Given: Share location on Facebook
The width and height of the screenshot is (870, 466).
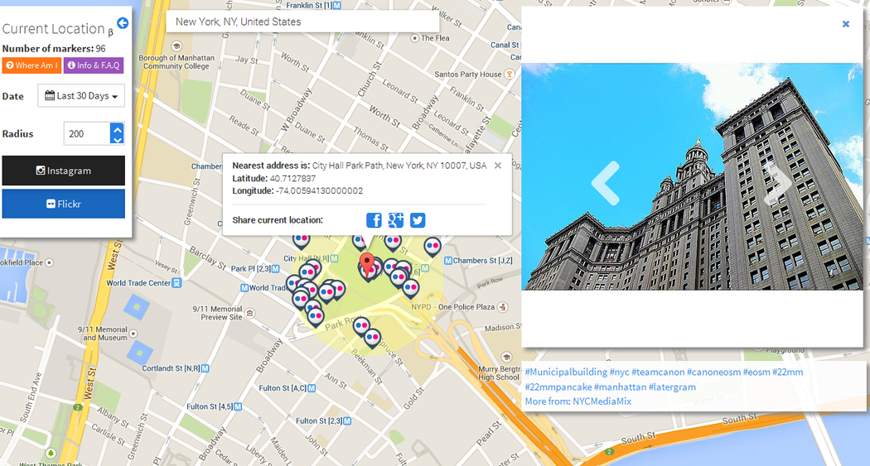Looking at the screenshot, I should 374,220.
